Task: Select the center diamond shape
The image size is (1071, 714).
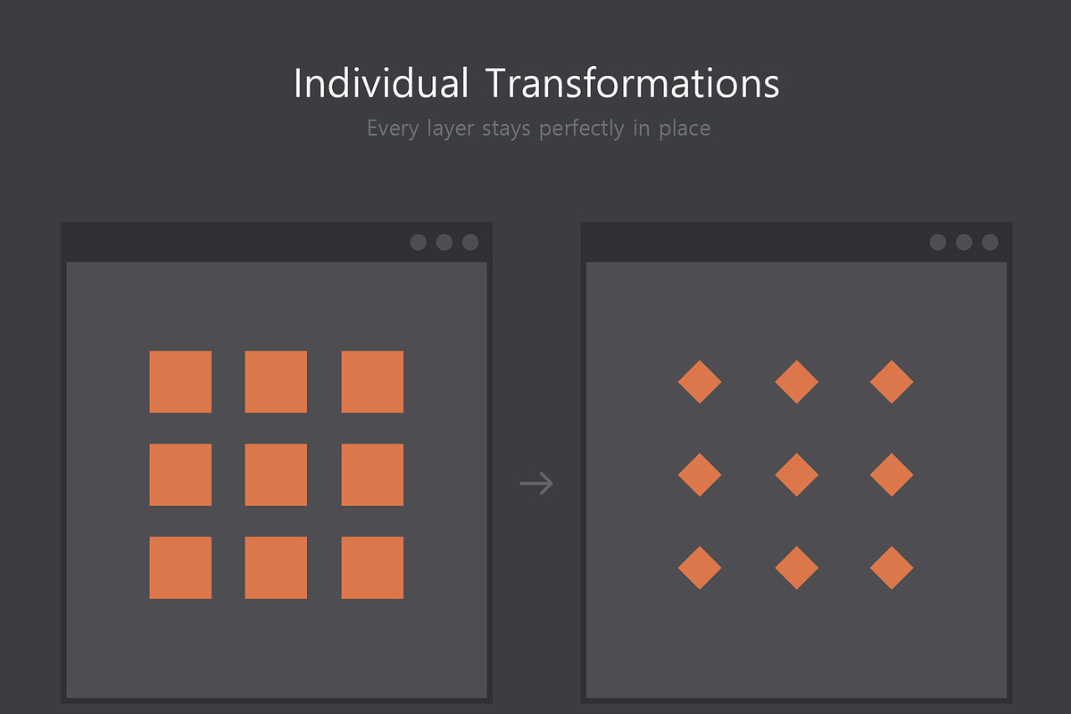Action: coord(795,474)
